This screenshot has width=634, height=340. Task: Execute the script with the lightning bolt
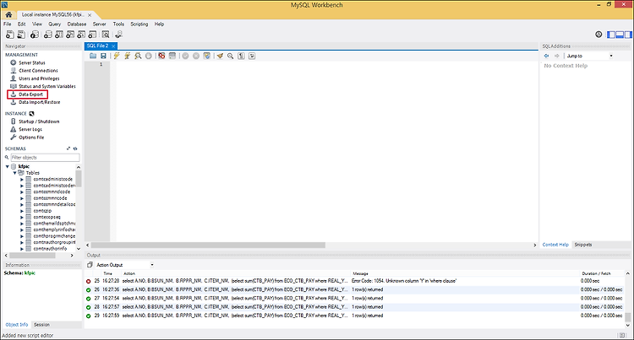[x=117, y=56]
